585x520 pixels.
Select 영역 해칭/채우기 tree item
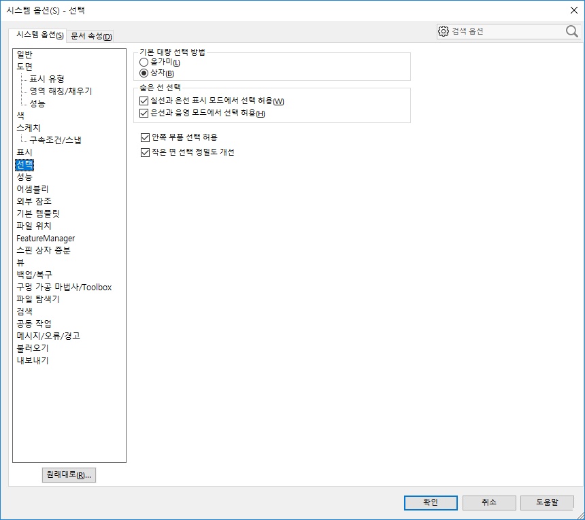[61, 91]
